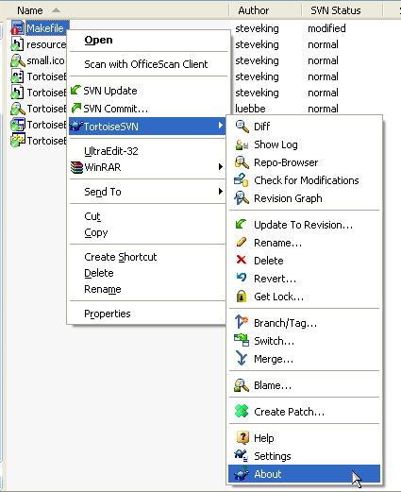The height and width of the screenshot is (492, 401).
Task: Click the SVN Commit arrow icon
Action: (x=76, y=108)
